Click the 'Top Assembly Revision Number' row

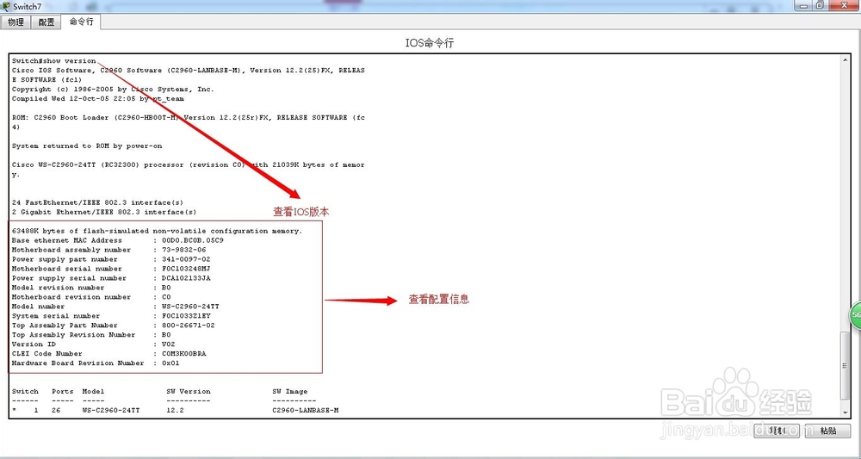[x=92, y=335]
